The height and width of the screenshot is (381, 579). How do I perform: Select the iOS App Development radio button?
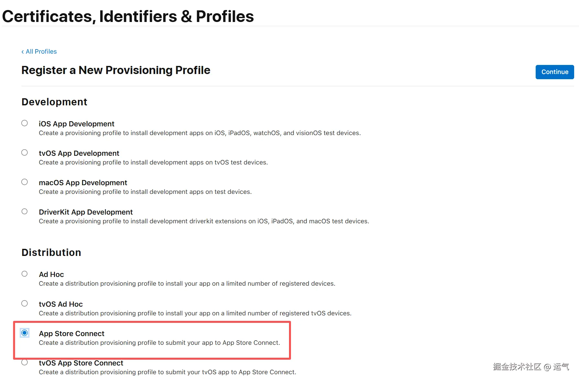25,123
